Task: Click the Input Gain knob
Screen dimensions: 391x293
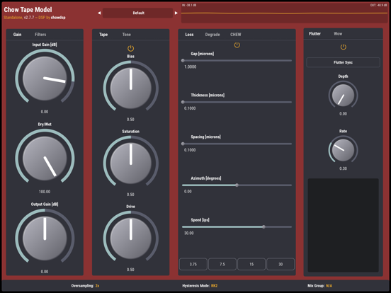Action: click(x=45, y=79)
